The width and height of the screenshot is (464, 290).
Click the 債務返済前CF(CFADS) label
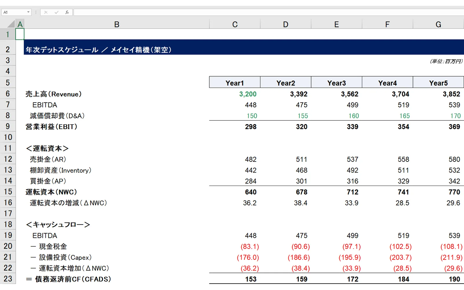point(69,279)
